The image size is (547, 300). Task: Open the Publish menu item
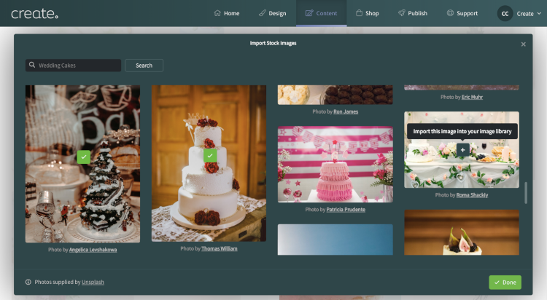[x=413, y=13]
